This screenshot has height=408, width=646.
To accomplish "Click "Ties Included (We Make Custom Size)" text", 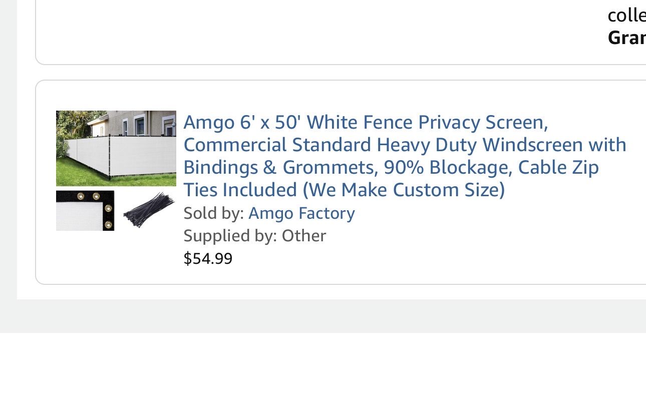I will (x=344, y=190).
